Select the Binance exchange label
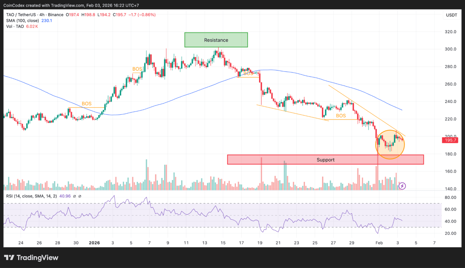Screen dimensions: 465x268 [57, 15]
